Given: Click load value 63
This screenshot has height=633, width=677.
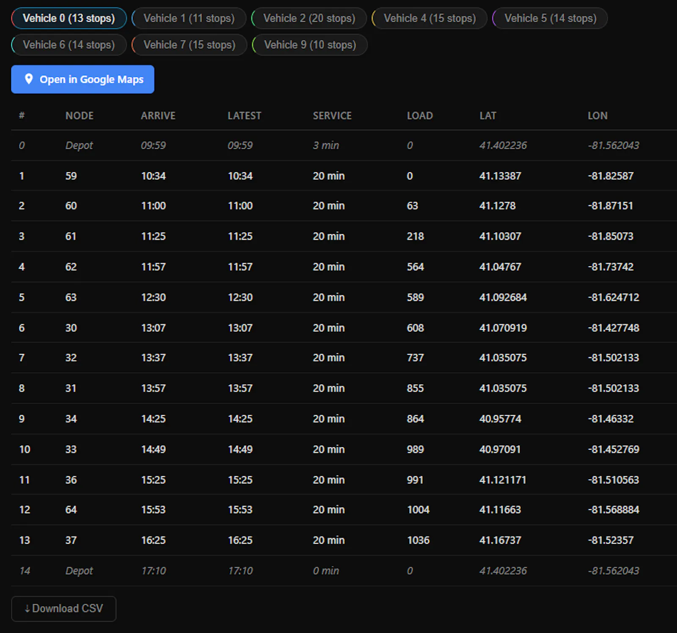Looking at the screenshot, I should pos(412,206).
